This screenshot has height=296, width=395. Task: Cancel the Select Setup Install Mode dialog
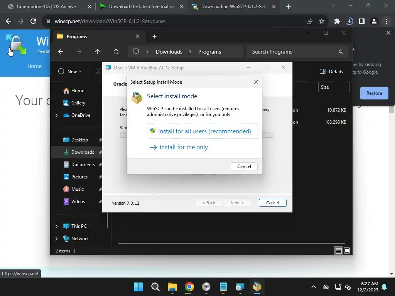pos(244,166)
